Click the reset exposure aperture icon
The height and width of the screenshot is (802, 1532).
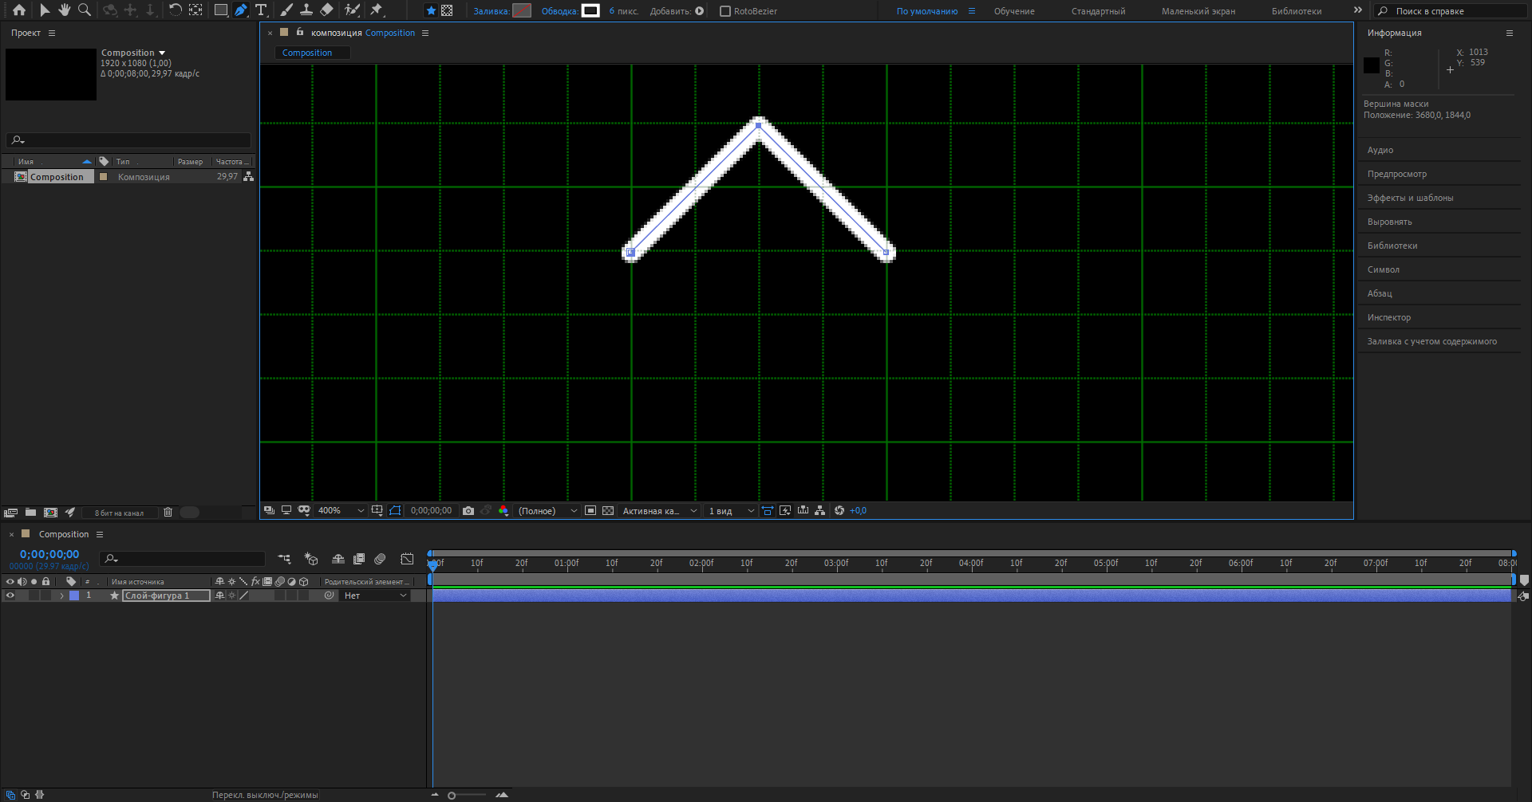pyautogui.click(x=839, y=511)
